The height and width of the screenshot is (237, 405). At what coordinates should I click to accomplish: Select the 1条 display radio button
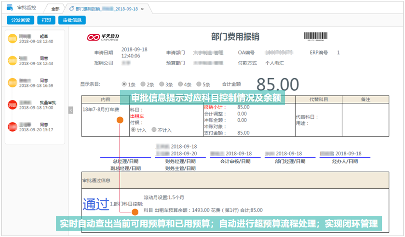(x=124, y=84)
